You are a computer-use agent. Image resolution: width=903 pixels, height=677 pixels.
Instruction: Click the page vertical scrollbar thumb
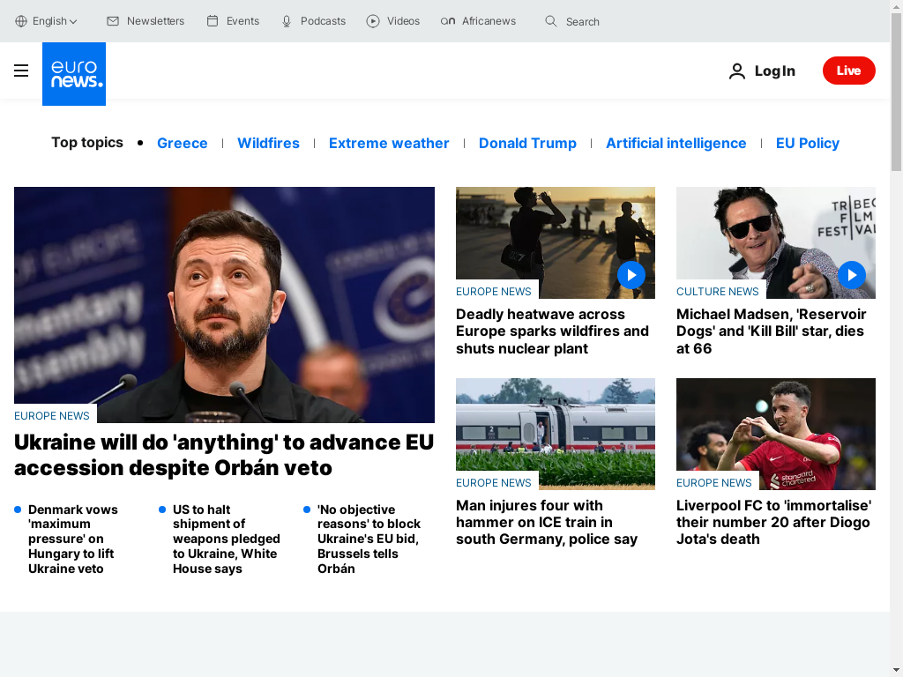coord(896,92)
